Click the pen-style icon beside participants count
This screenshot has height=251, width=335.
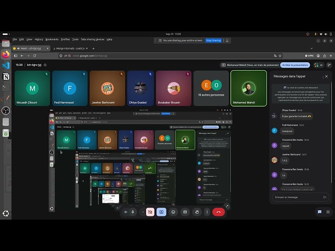point(329,65)
